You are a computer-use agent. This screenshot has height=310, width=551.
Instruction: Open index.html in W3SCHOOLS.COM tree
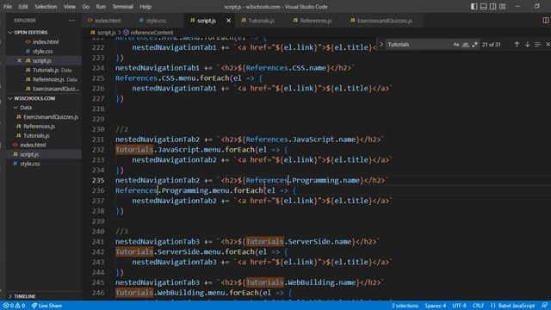click(33, 145)
